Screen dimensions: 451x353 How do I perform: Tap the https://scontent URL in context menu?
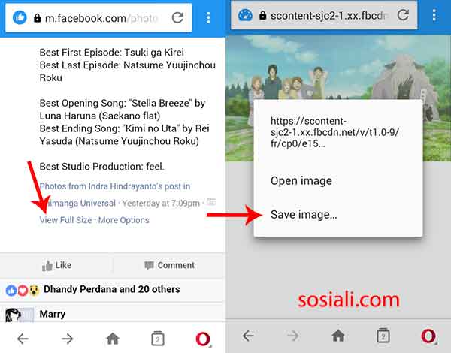point(334,132)
